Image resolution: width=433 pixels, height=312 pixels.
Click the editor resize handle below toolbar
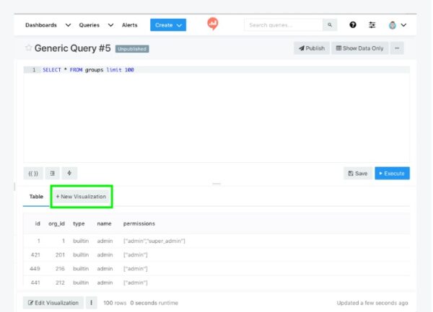click(x=216, y=184)
